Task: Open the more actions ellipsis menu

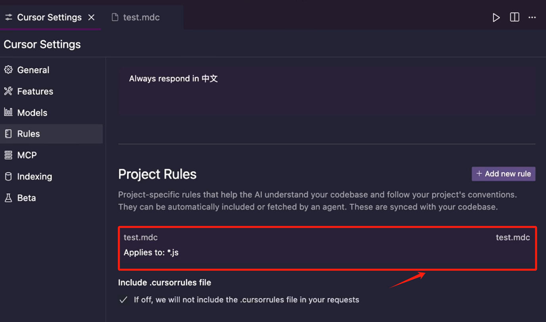Action: point(532,17)
